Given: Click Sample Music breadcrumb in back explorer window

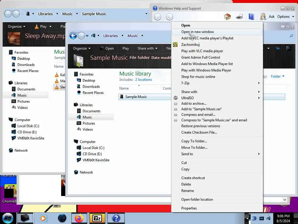Looking at the screenshot, I should (94, 14).
